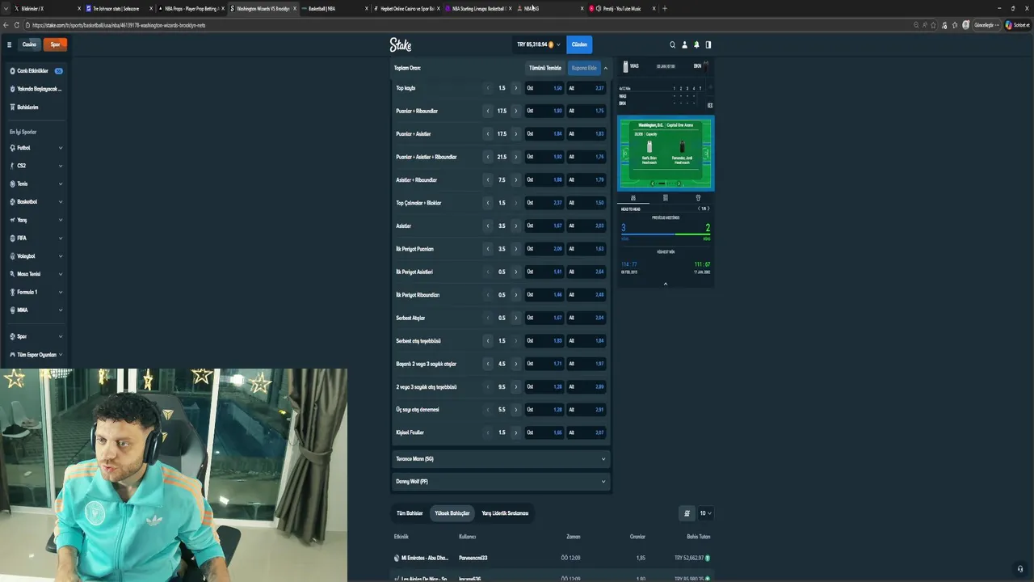Expand the Basketbol sidebar chevron
This screenshot has height=582, width=1034.
coord(61,201)
